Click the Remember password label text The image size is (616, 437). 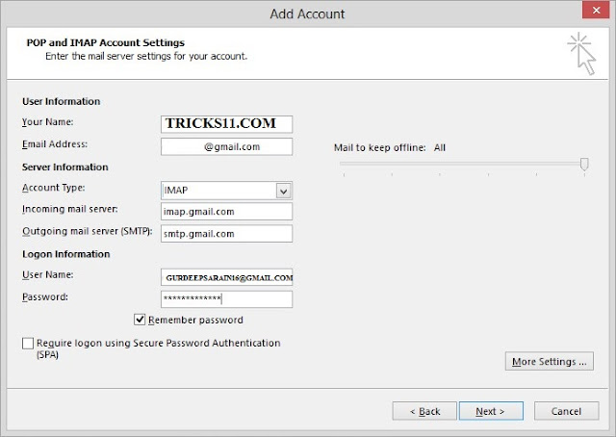pos(195,320)
